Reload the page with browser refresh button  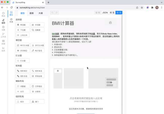coord(12,8)
